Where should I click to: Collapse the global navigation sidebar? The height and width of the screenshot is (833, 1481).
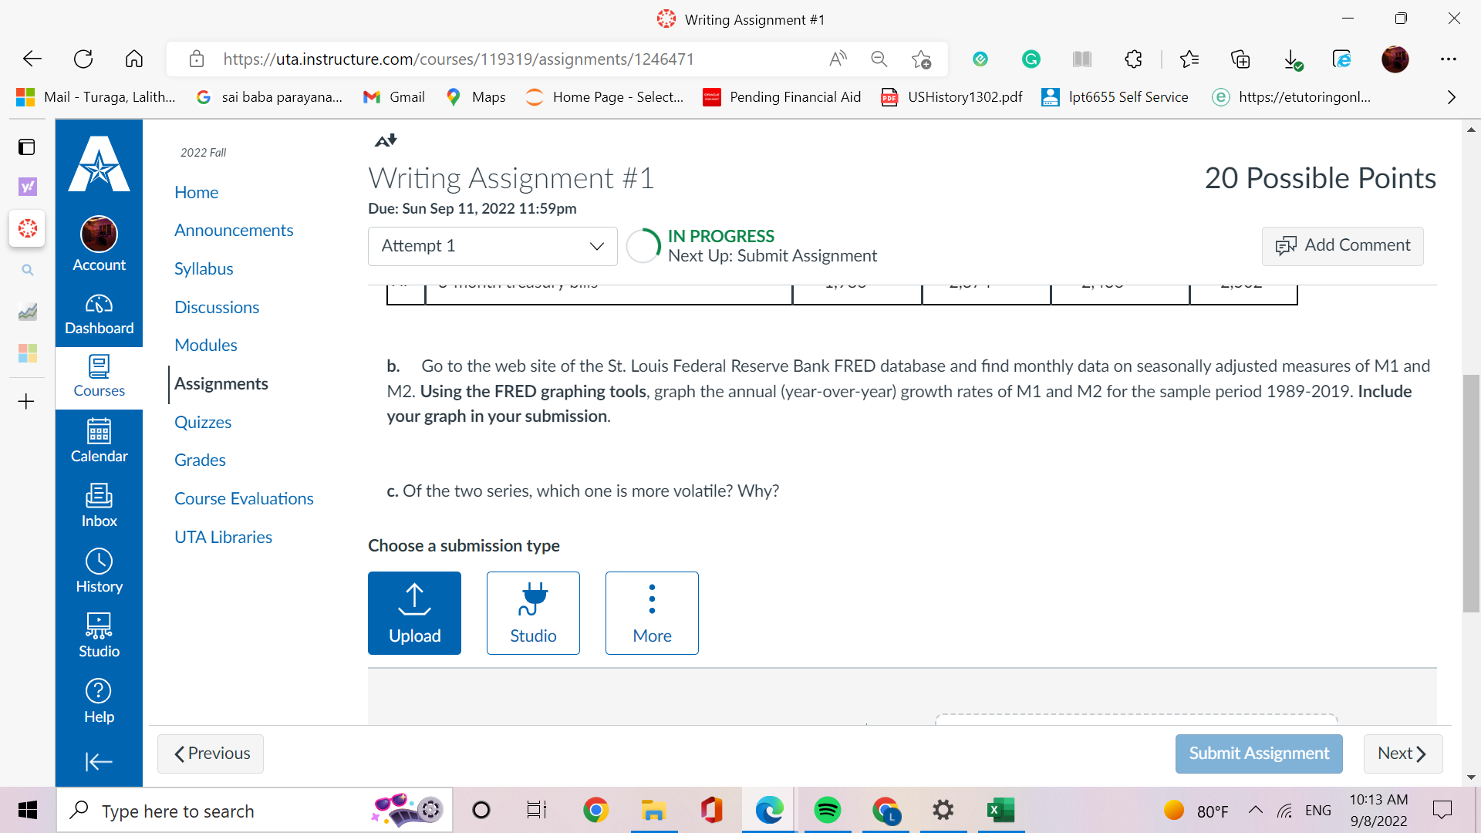tap(99, 762)
